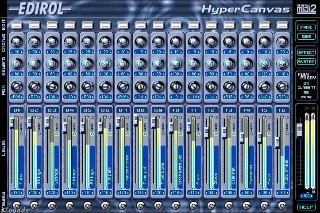The height and width of the screenshot is (213, 320).
Task: Click the Trumpet part level fader handle
Action: point(136,120)
